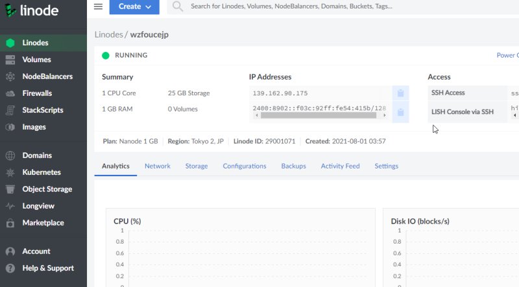This screenshot has height=287, width=519.
Task: Open Help & Support page
Action: click(43, 268)
